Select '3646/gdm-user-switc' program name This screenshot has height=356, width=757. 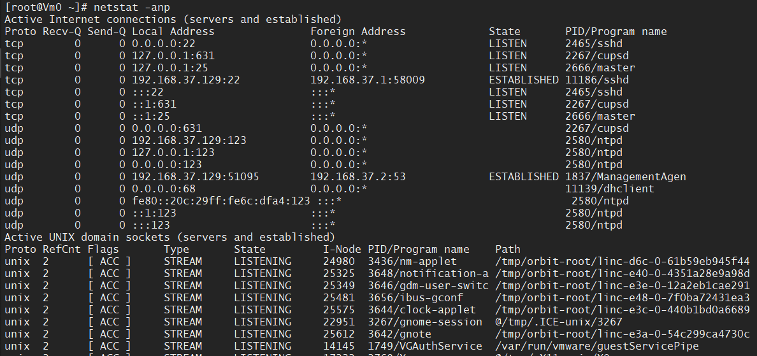428,285
